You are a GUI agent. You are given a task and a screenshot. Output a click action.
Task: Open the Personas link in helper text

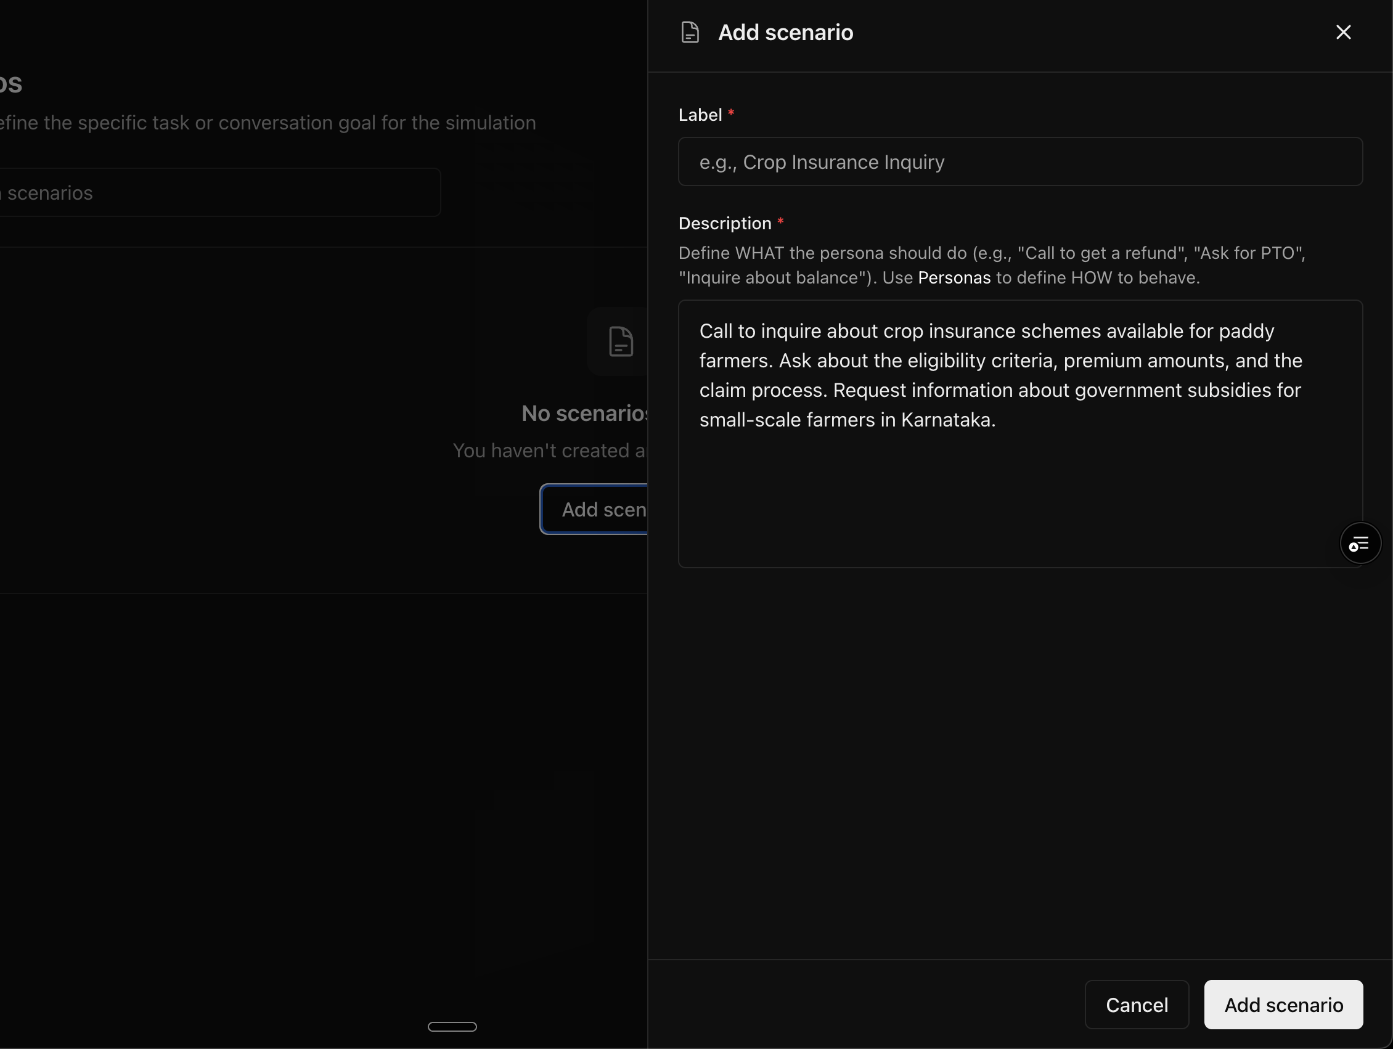[x=954, y=278]
